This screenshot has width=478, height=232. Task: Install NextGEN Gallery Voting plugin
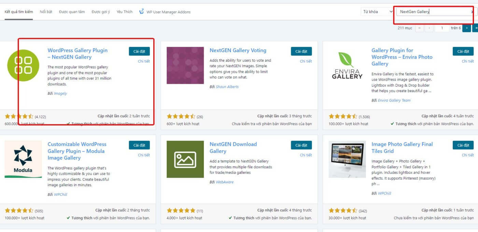[x=301, y=51]
